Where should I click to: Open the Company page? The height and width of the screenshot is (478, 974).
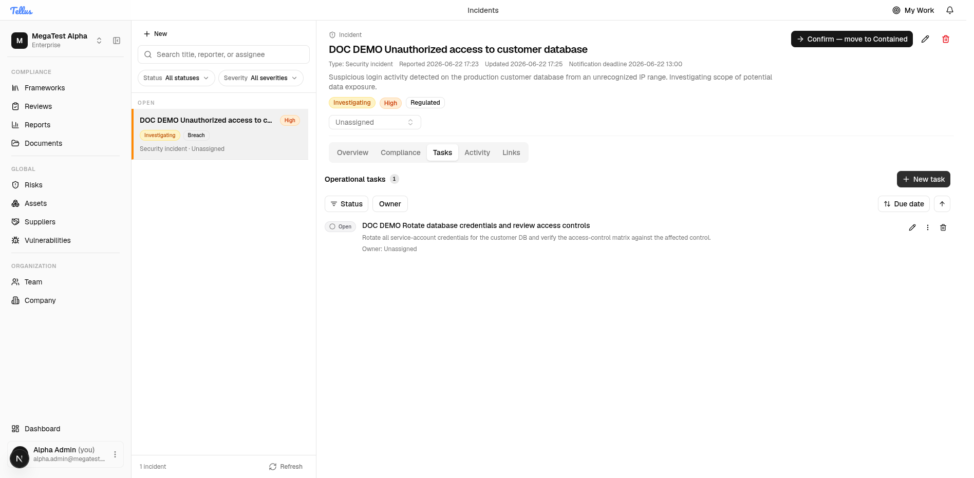65,300
